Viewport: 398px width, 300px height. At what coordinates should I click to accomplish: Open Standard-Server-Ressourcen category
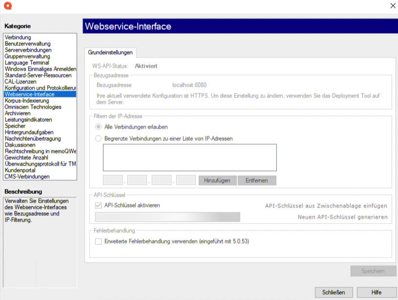40,75
